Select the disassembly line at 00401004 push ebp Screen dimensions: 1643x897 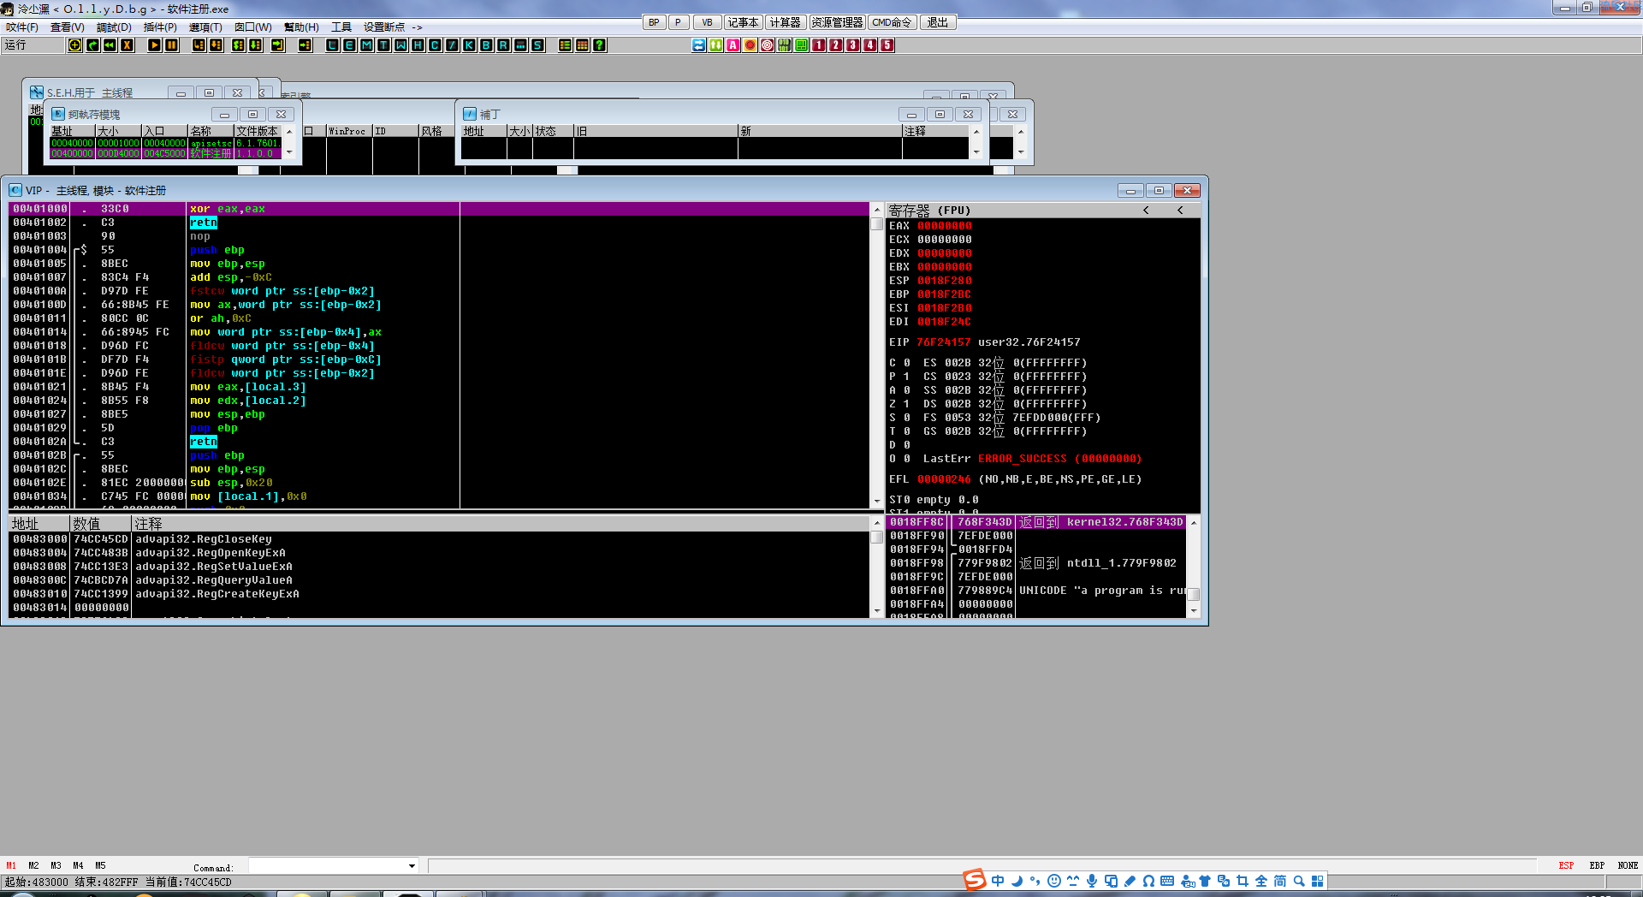[x=439, y=250]
